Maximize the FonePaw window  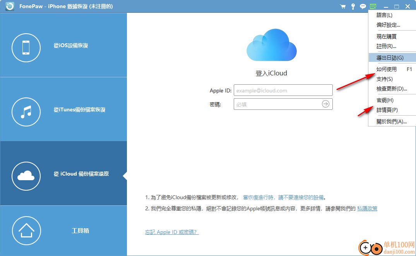point(397,6)
